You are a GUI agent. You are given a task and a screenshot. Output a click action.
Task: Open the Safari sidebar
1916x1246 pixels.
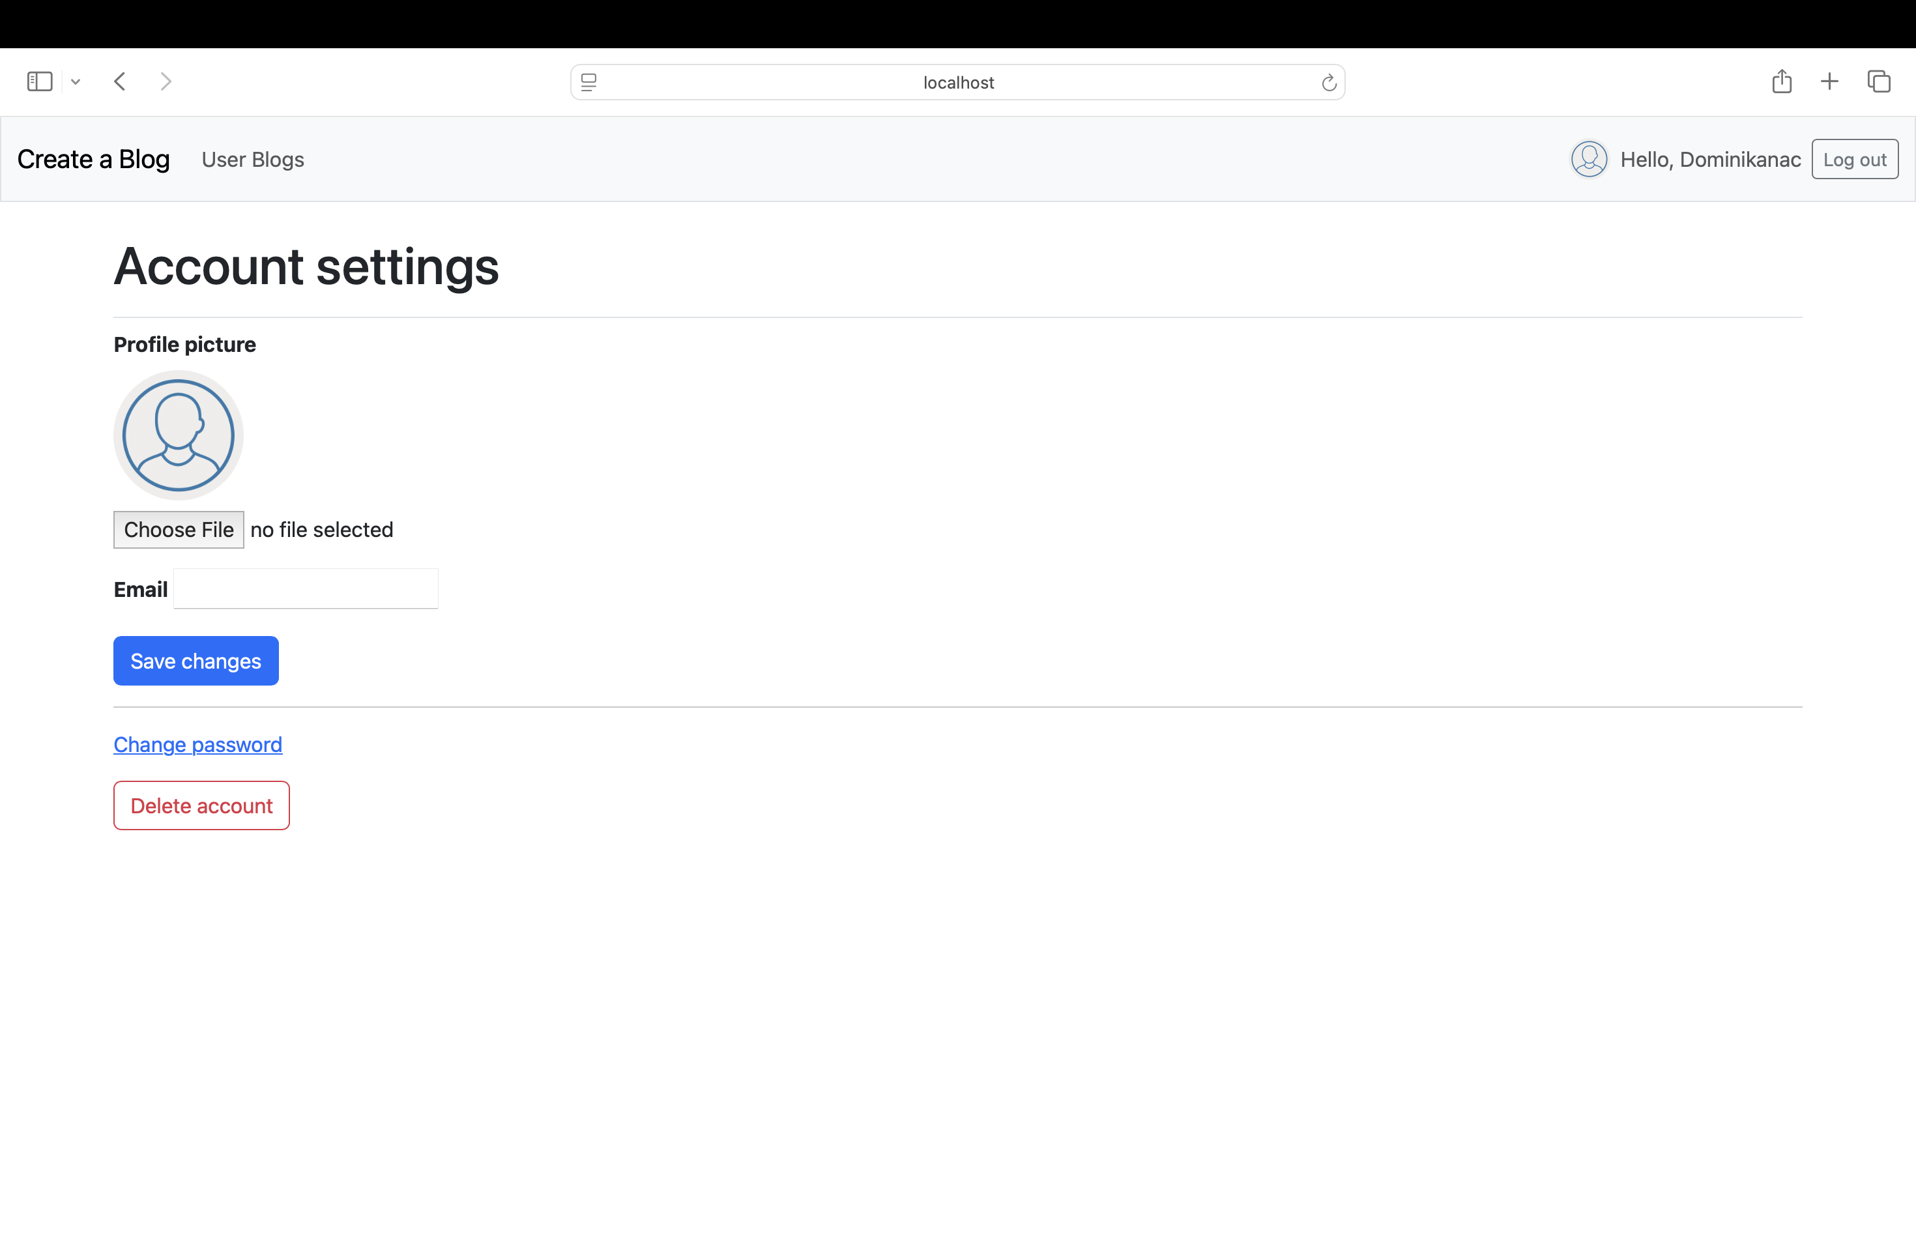40,81
